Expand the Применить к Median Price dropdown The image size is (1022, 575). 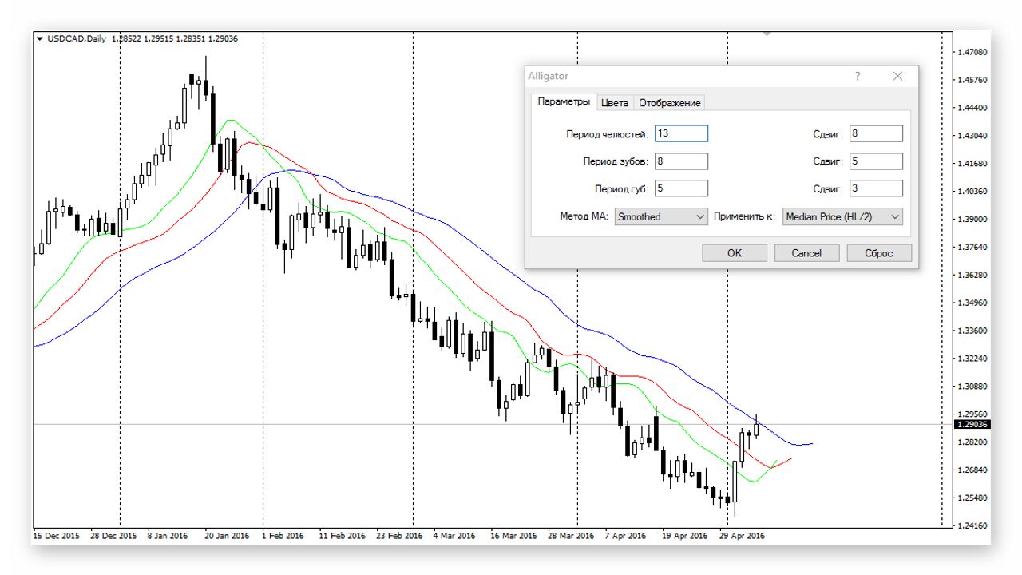point(842,216)
